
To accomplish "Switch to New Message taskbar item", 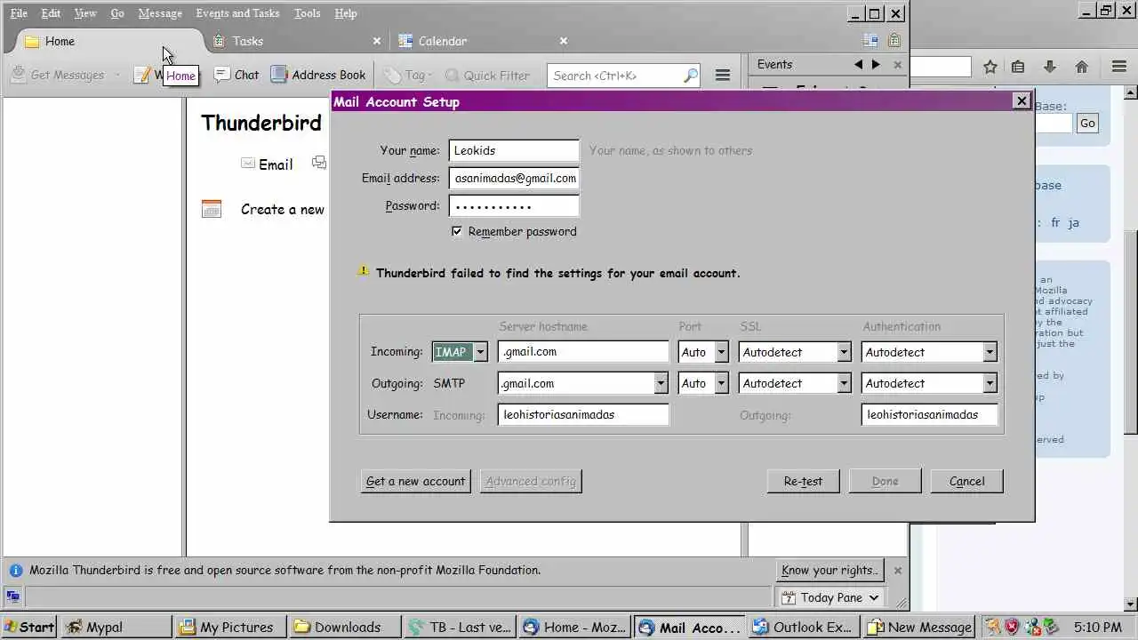I will click(919, 627).
